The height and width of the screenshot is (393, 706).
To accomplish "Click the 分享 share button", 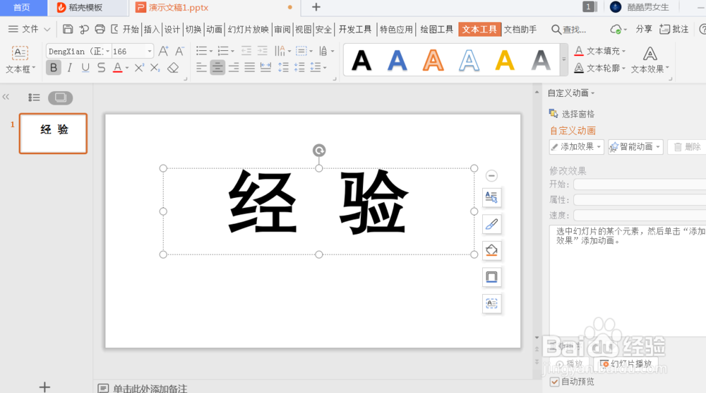I will [x=644, y=29].
